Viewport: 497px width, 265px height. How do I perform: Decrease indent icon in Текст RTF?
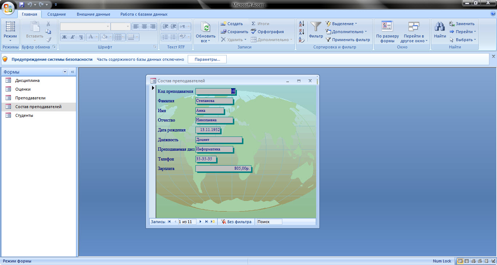point(165,26)
